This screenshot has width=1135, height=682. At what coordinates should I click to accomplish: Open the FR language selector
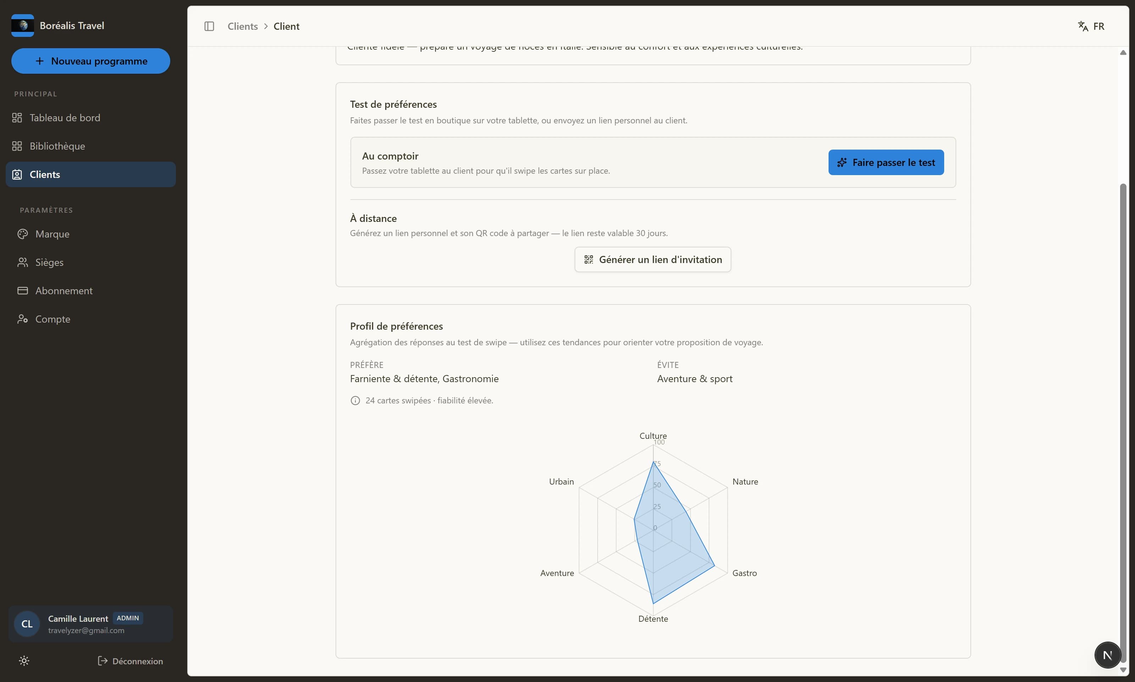tap(1091, 26)
